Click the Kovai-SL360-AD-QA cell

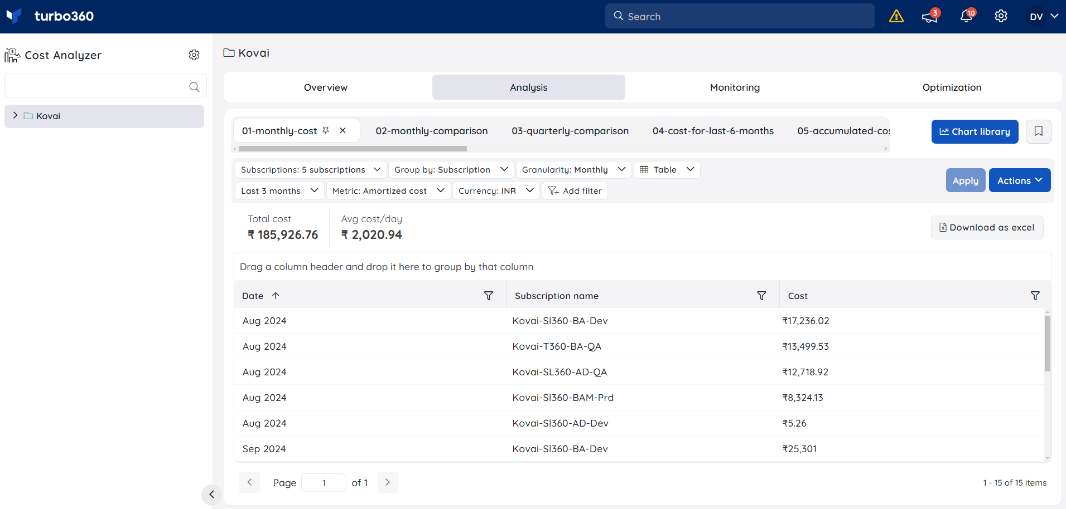559,372
